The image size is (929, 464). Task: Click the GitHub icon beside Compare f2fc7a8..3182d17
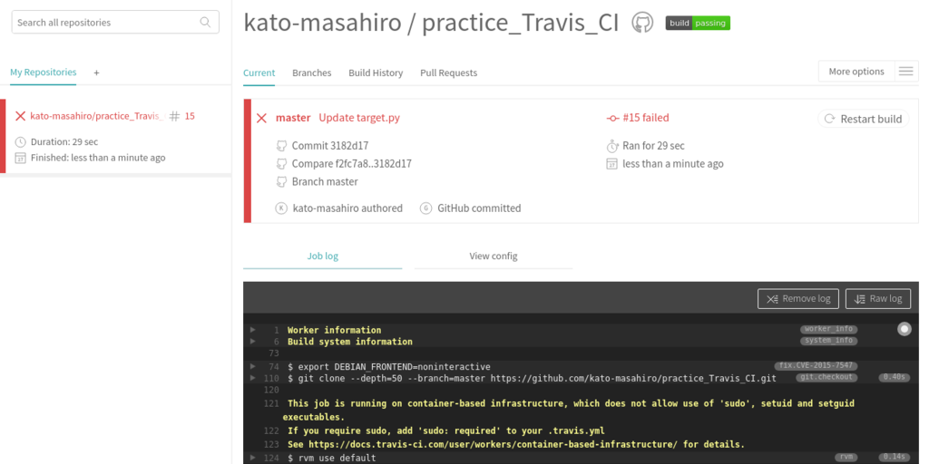click(x=281, y=163)
